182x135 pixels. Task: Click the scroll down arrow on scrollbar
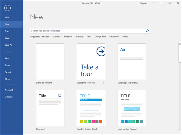pos(180,133)
